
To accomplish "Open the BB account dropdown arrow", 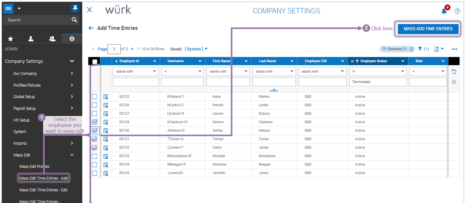I will click(19, 8).
